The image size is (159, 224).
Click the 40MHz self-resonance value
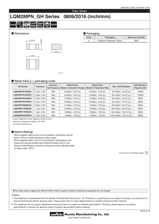click(140, 115)
